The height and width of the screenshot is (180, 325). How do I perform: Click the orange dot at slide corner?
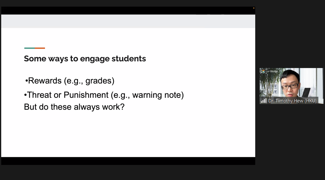coord(254,8)
